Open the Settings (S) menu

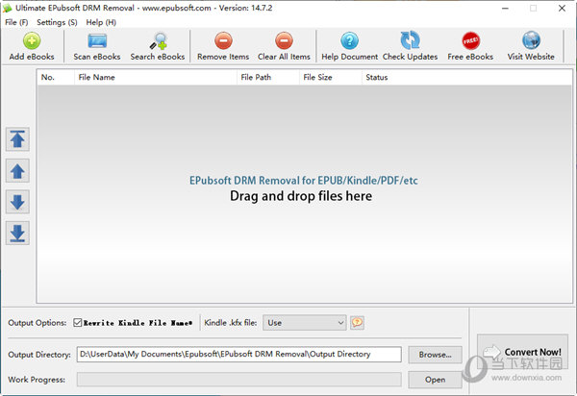(x=57, y=22)
